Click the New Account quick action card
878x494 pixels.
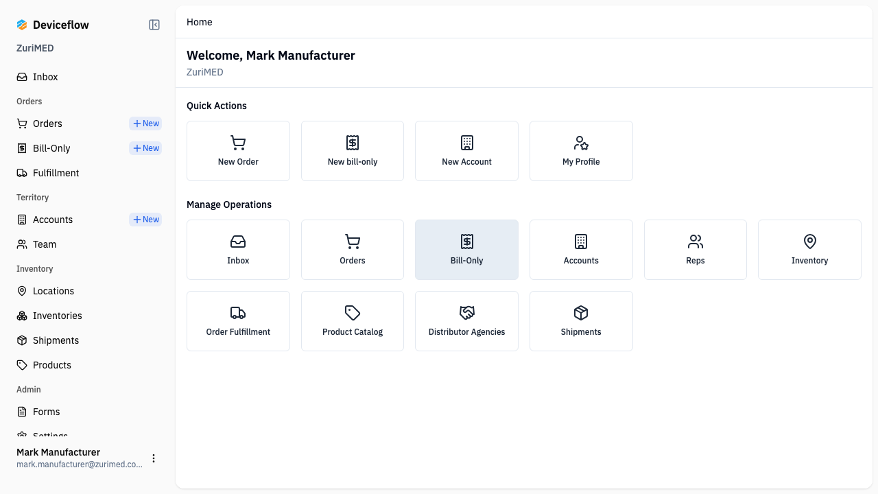[x=466, y=151]
